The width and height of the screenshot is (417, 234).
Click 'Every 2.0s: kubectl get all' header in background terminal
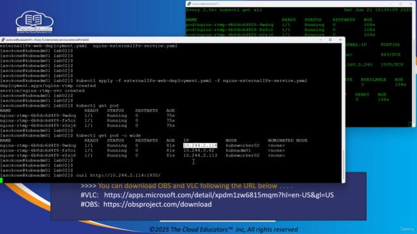(224, 10)
